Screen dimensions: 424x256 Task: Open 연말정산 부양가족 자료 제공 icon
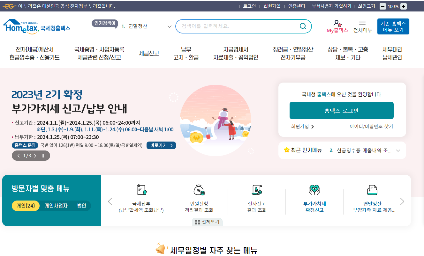[x=371, y=190]
